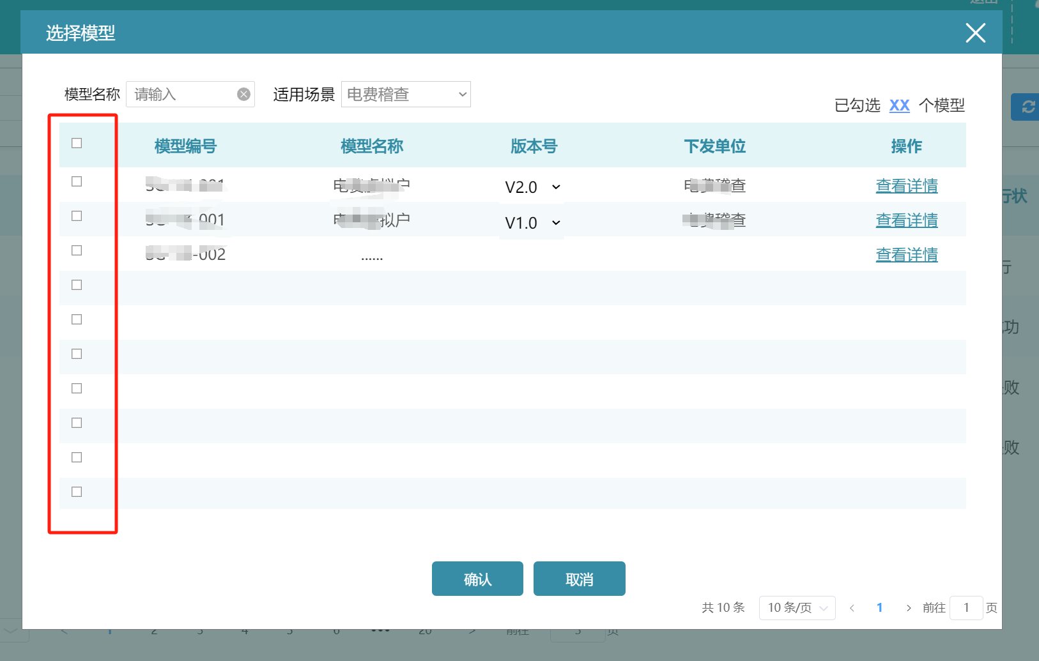This screenshot has width=1039, height=661.
Task: Clear the 模型名称 input with the X icon
Action: [x=243, y=95]
